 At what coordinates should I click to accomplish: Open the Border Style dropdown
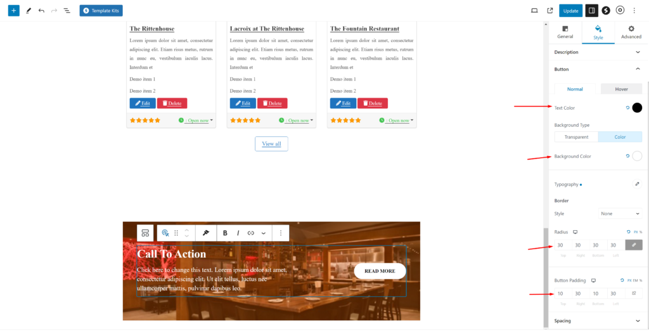click(x=620, y=214)
